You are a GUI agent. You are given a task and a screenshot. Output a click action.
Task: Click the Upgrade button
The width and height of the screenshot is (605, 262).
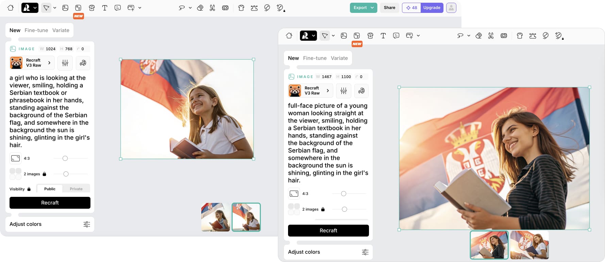[x=432, y=8]
